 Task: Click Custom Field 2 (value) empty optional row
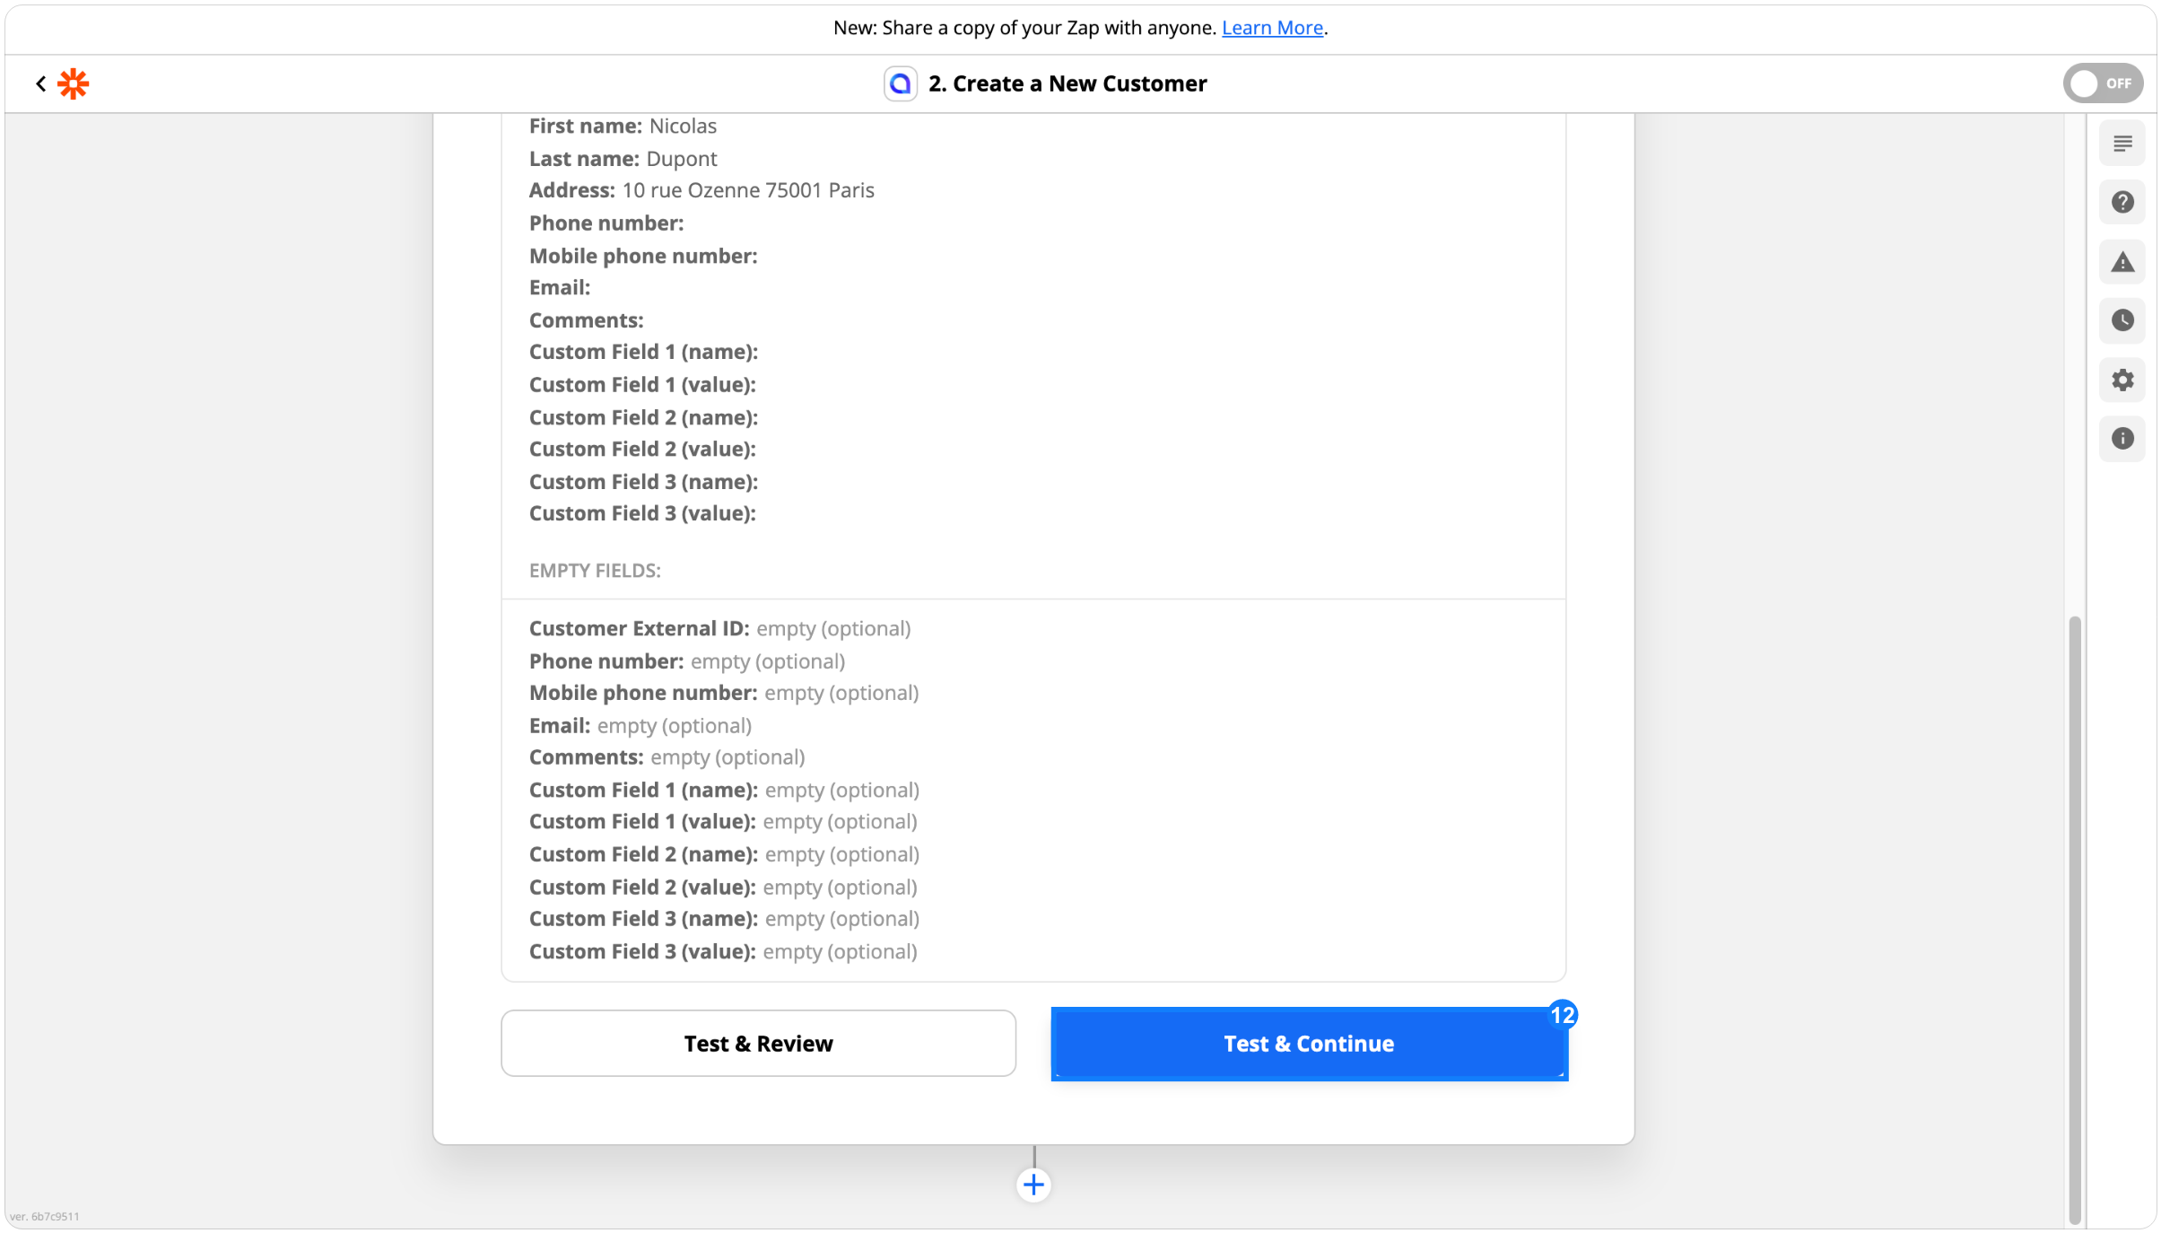(x=723, y=887)
